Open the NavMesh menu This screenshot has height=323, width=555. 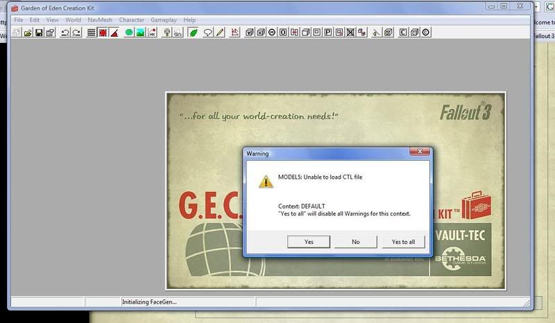[100, 20]
